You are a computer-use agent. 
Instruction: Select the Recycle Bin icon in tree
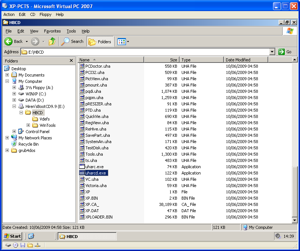pos(14,144)
